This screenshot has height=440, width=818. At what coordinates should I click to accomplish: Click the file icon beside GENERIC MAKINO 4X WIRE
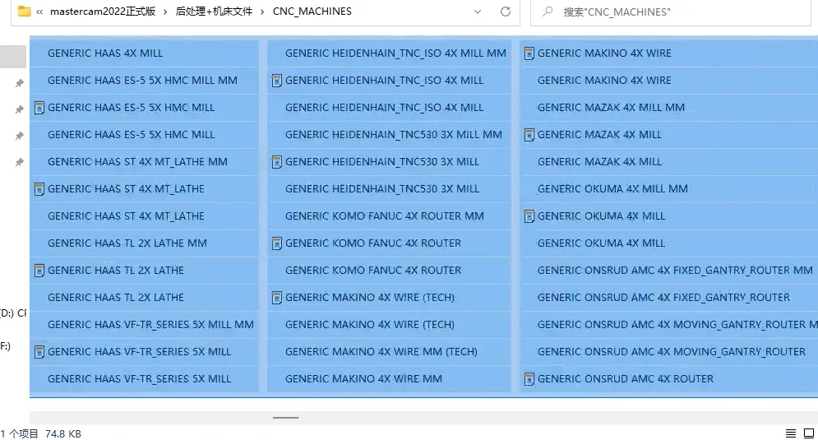[x=529, y=53]
